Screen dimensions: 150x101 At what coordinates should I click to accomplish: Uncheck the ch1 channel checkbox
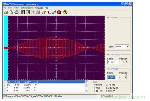pos(6,82)
